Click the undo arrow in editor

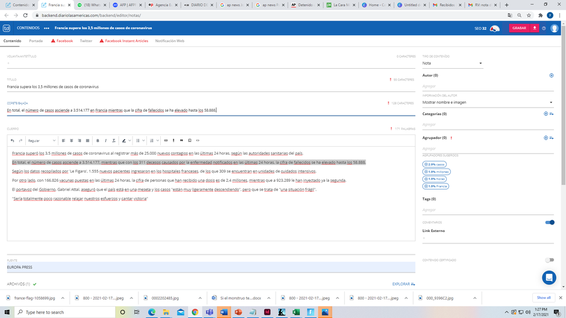click(x=12, y=140)
